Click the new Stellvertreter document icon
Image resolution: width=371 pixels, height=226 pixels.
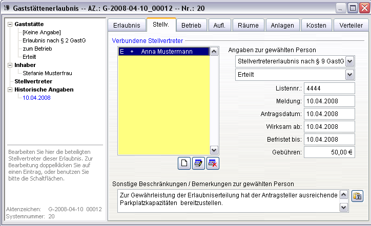tap(184, 163)
